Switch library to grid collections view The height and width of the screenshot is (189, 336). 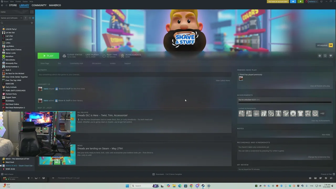[x=32, y=12]
